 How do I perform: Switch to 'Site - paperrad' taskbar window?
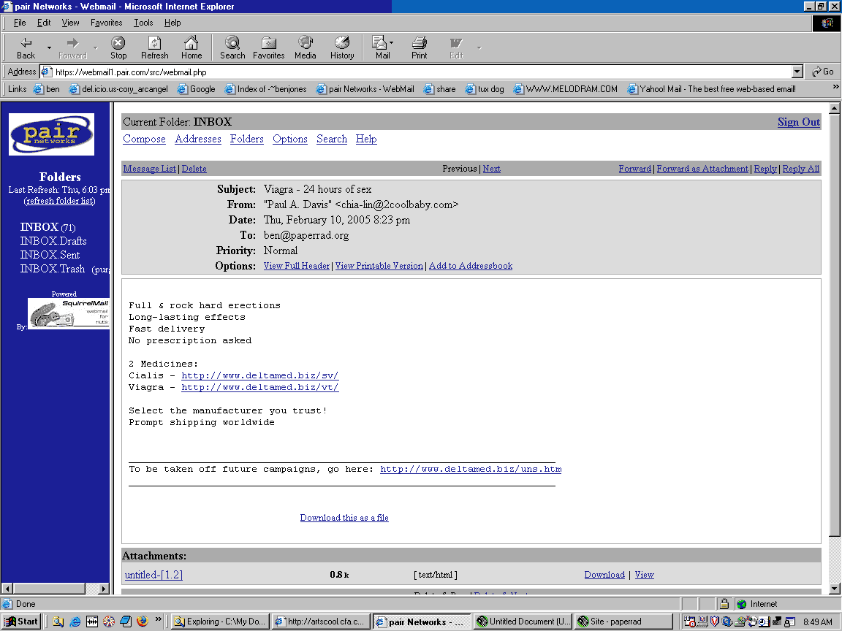(x=623, y=622)
